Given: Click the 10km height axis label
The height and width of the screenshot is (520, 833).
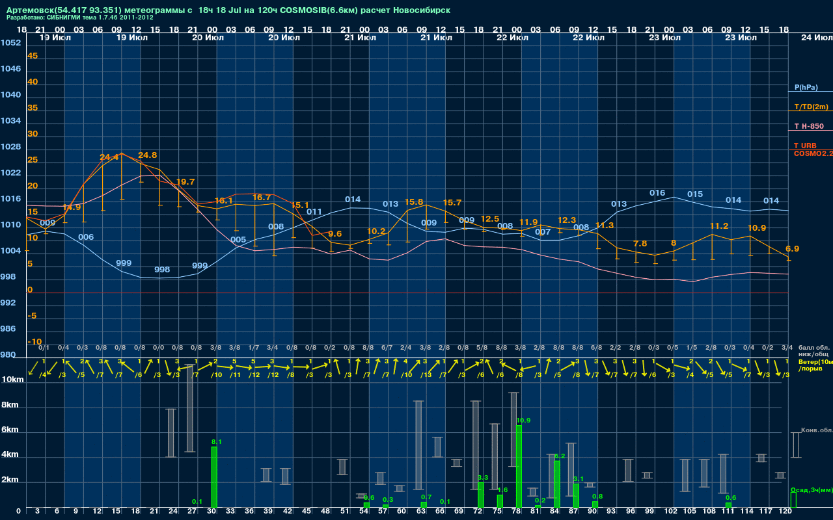Looking at the screenshot, I should pyautogui.click(x=13, y=380).
